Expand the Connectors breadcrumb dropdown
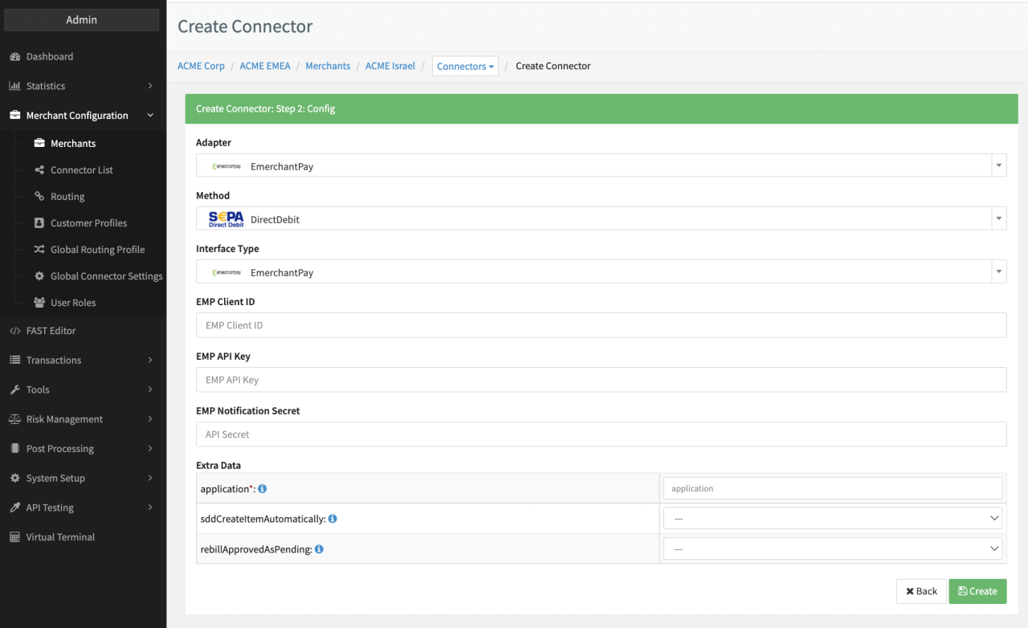This screenshot has width=1028, height=628. 465,67
